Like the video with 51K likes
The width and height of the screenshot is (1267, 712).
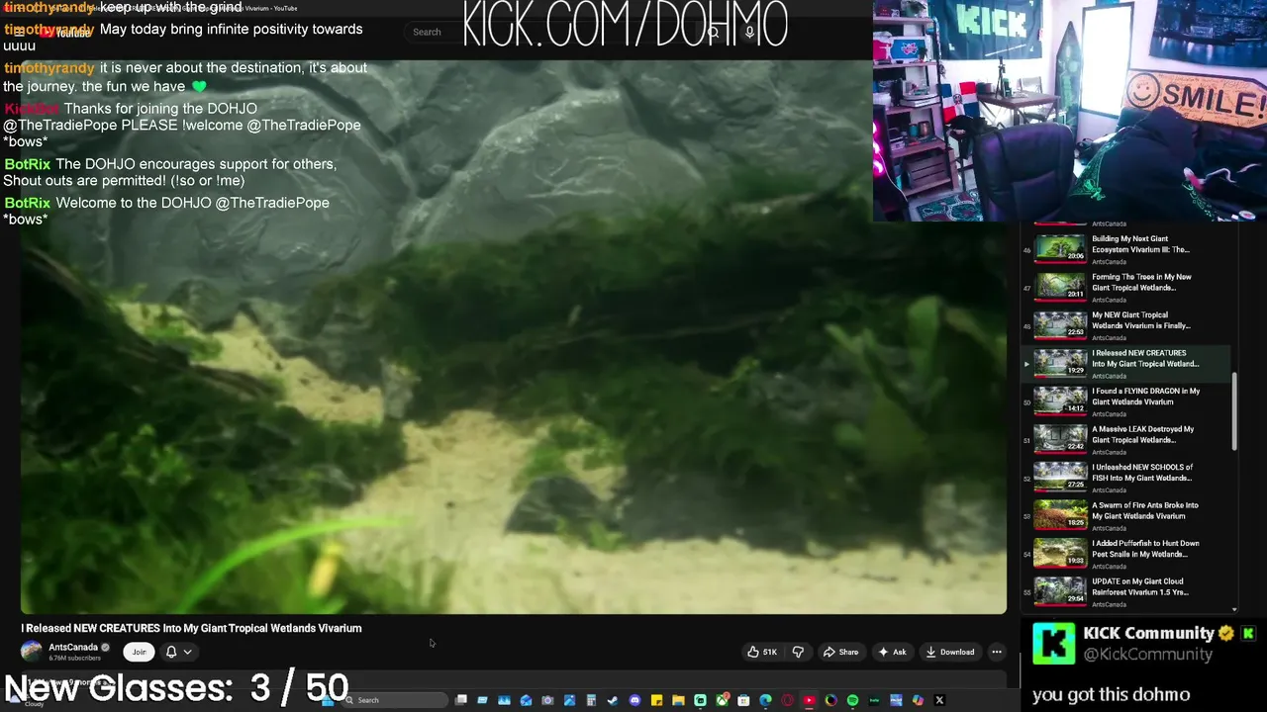tap(762, 652)
